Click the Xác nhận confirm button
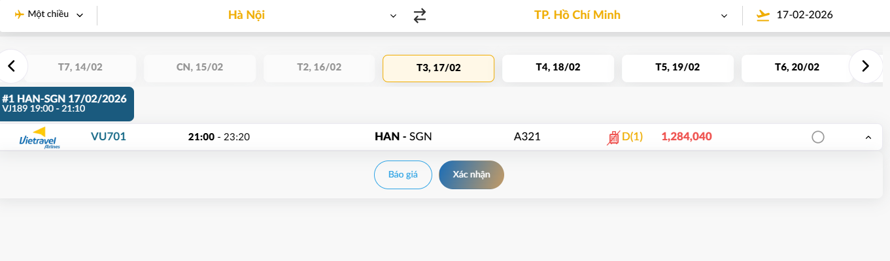890x261 pixels. click(x=471, y=175)
